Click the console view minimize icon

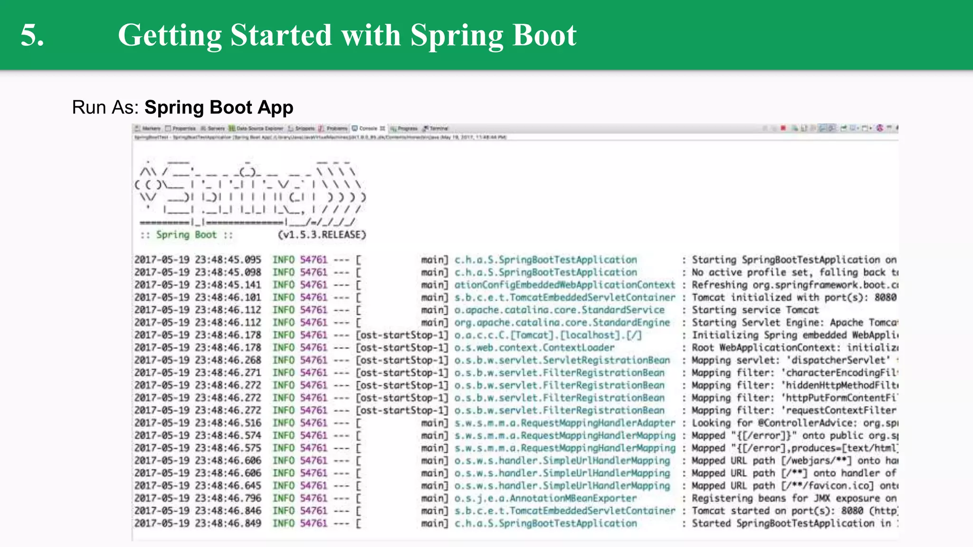tap(888, 128)
